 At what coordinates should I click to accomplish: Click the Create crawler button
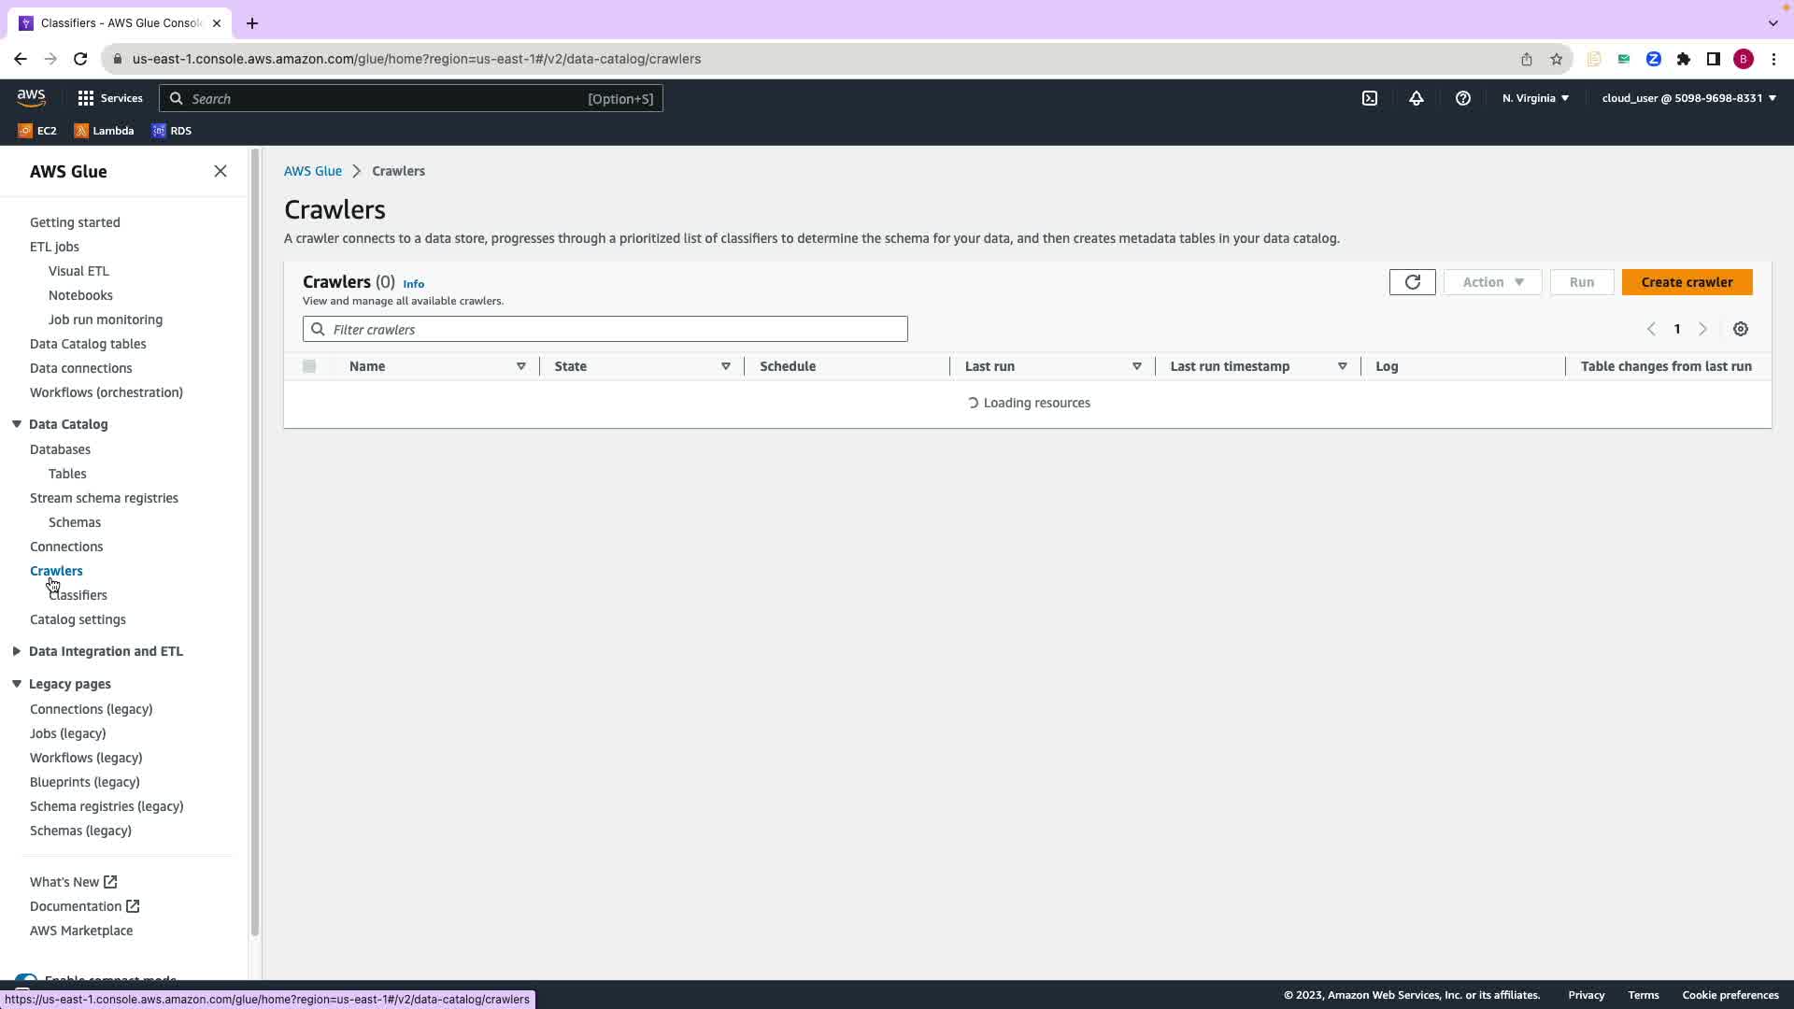1687,282
